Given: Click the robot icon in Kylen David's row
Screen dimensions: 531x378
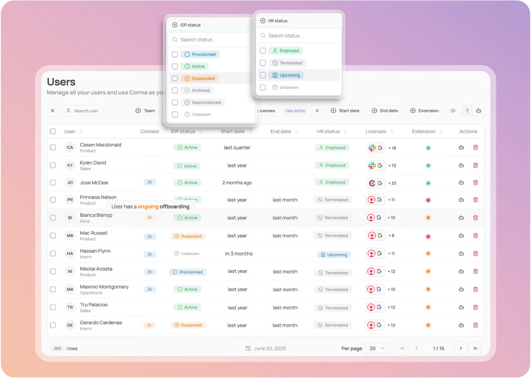Looking at the screenshot, I should (461, 165).
